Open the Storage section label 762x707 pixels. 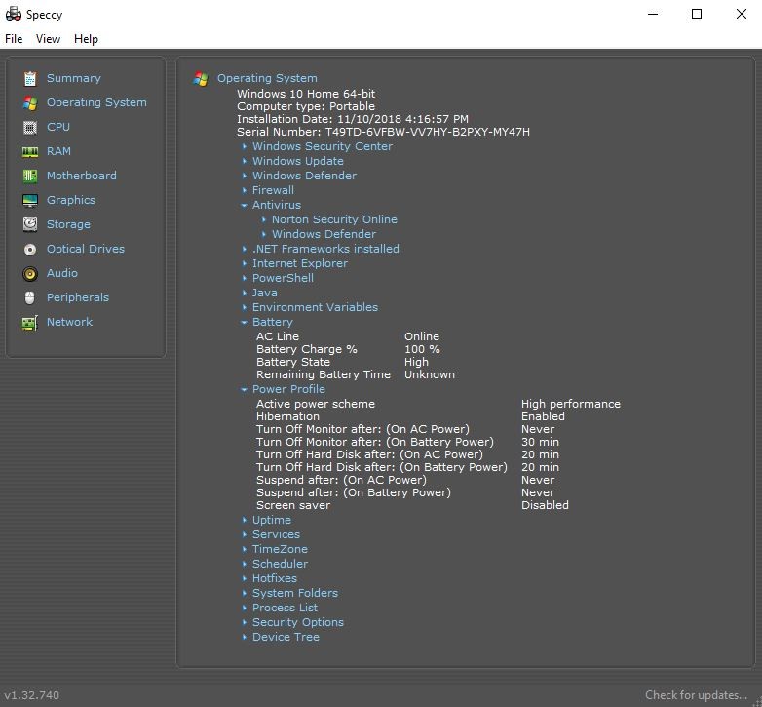pos(68,224)
